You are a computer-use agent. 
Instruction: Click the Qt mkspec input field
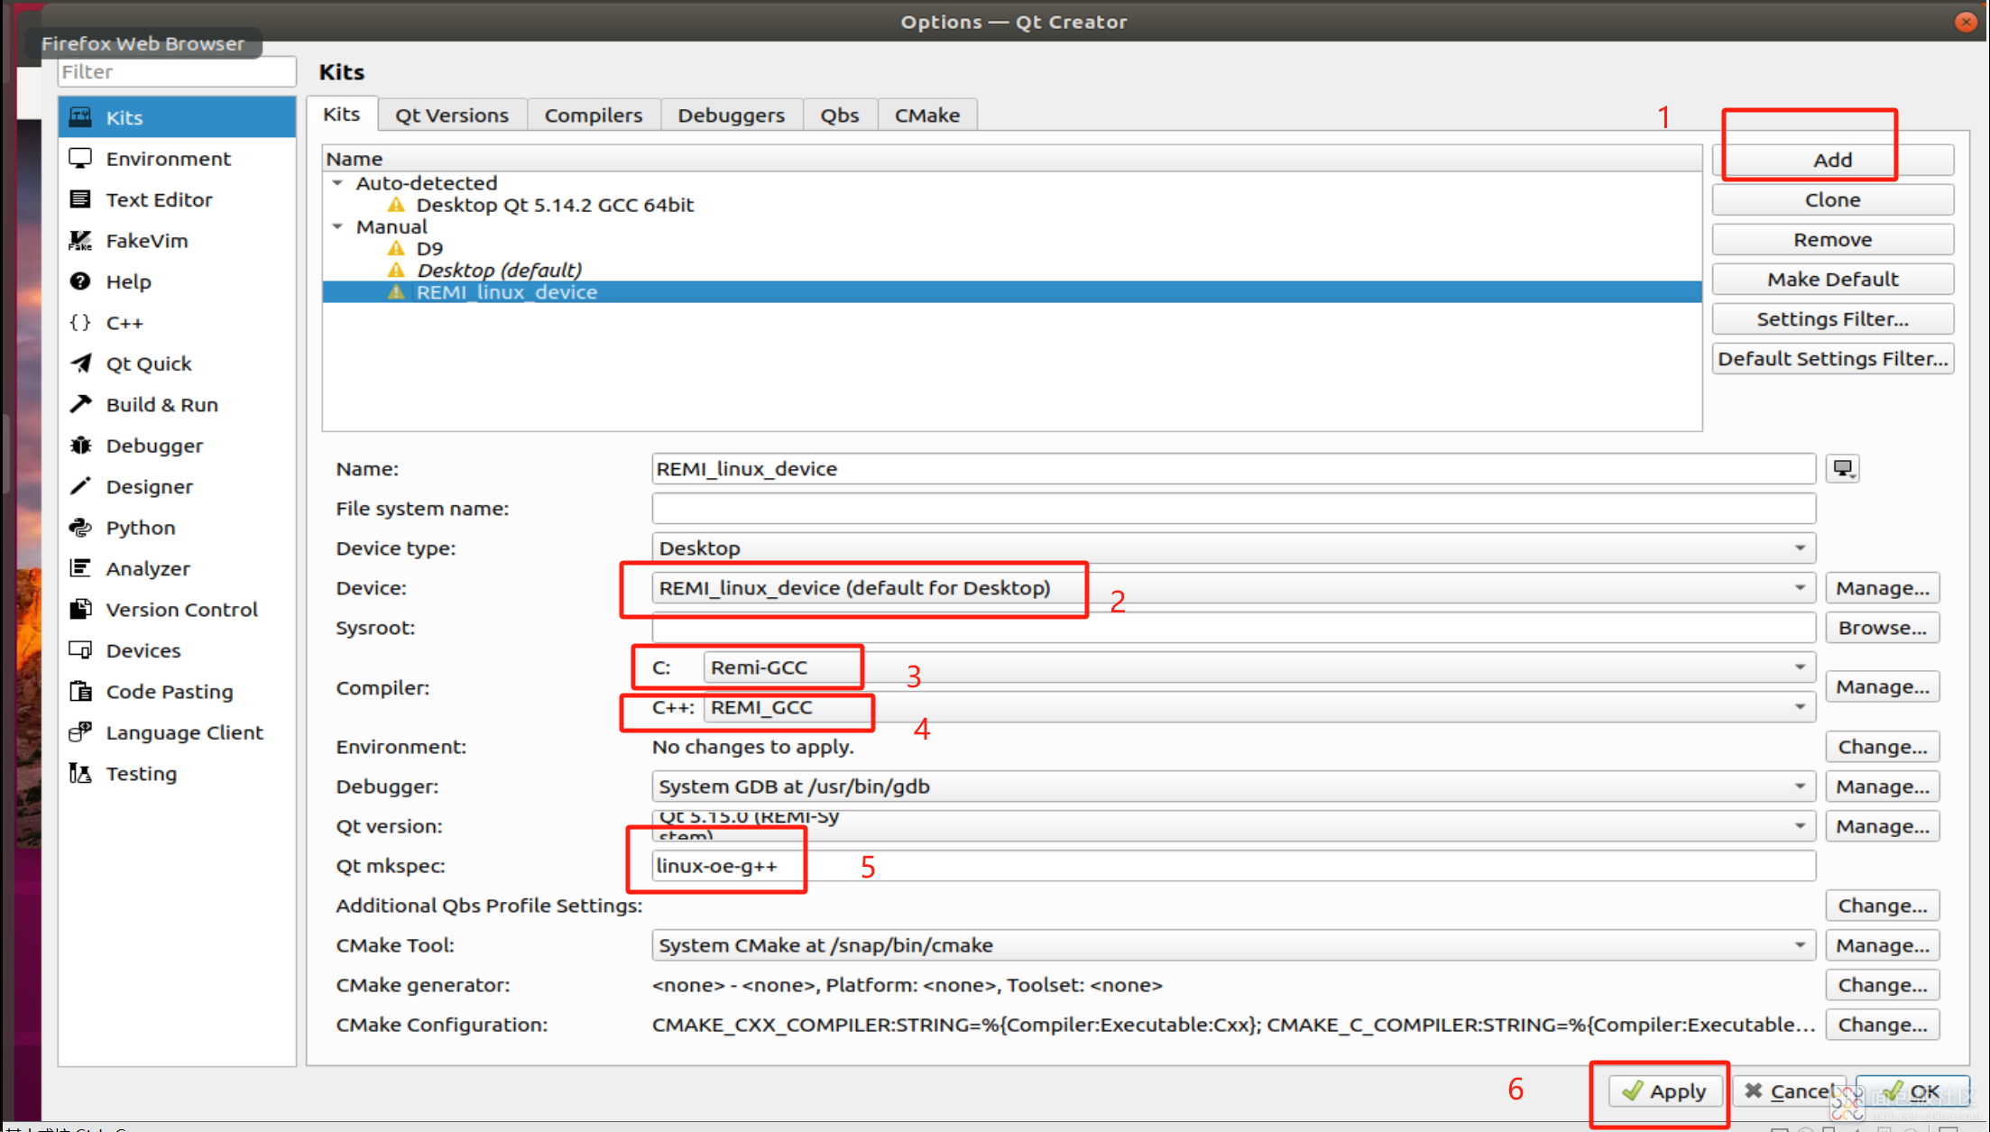coord(1233,866)
